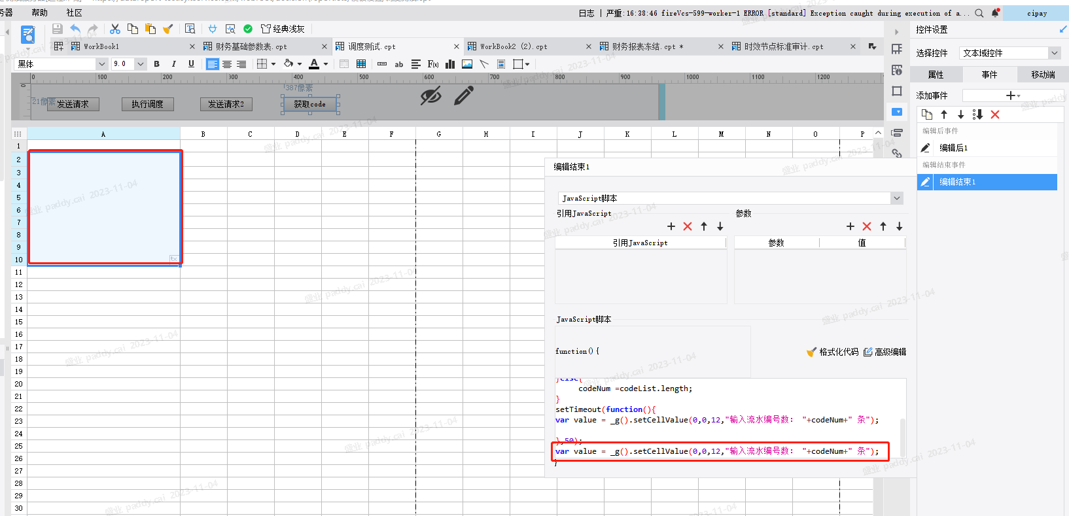Center align the cell text
This screenshot has height=516, width=1069.
click(227, 64)
